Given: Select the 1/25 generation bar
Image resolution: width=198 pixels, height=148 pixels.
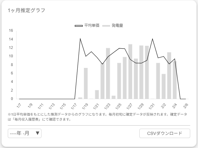Looking at the screenshot, I should (x=119, y=81).
